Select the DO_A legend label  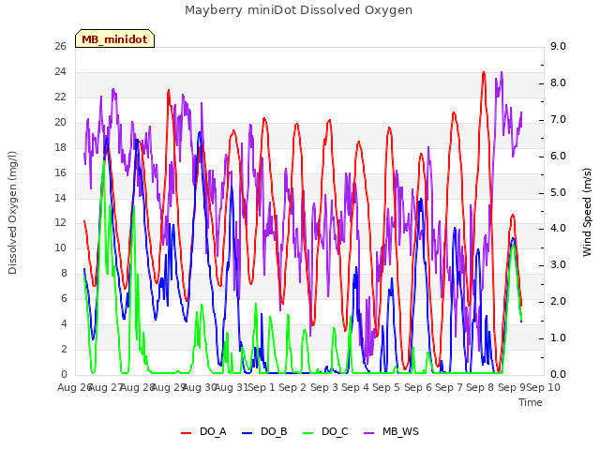pos(213,431)
